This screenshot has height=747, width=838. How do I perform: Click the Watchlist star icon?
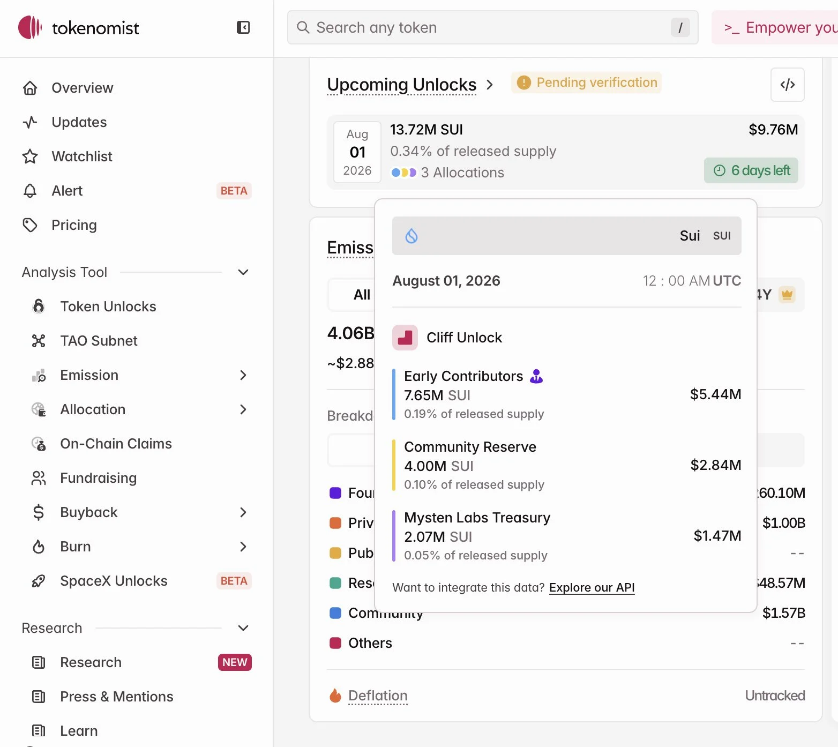[x=30, y=156]
